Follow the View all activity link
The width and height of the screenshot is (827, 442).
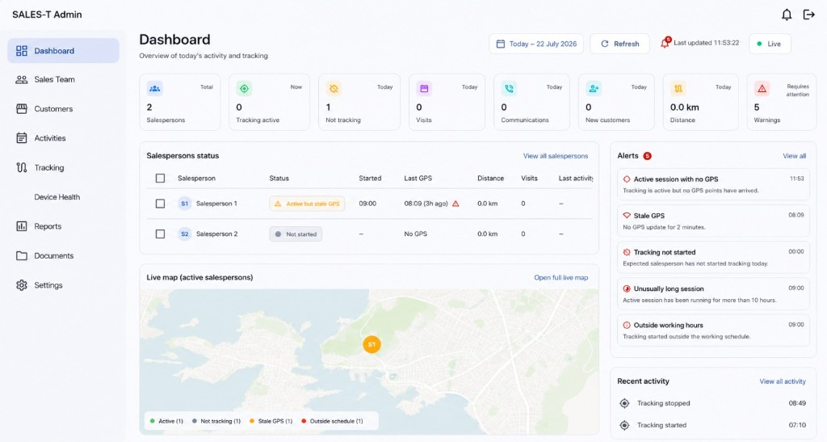coord(782,381)
